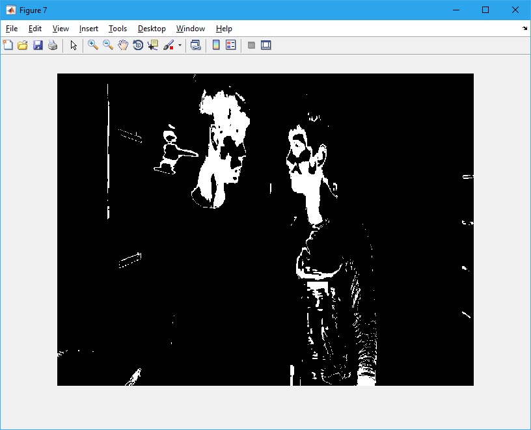Expand the toolbar docking arrow at right
531x430 pixels.
point(524,29)
